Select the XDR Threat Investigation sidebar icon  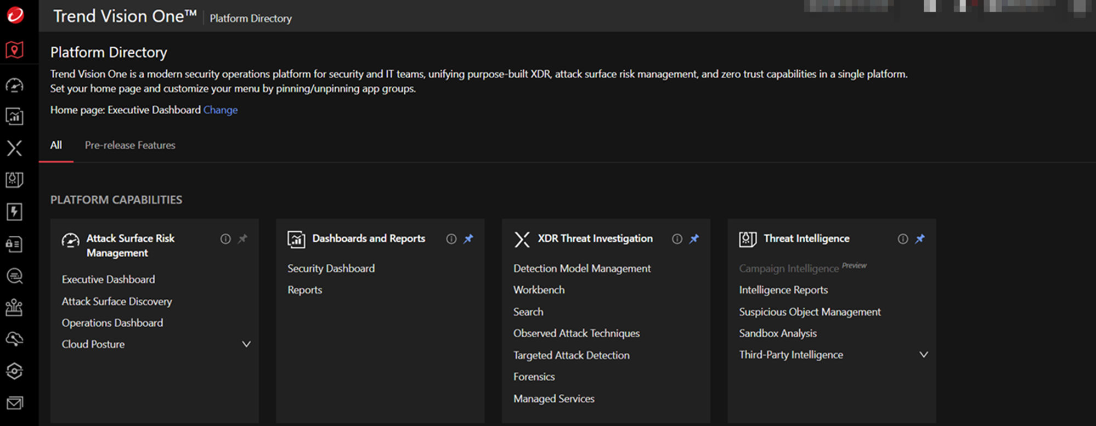click(x=15, y=148)
